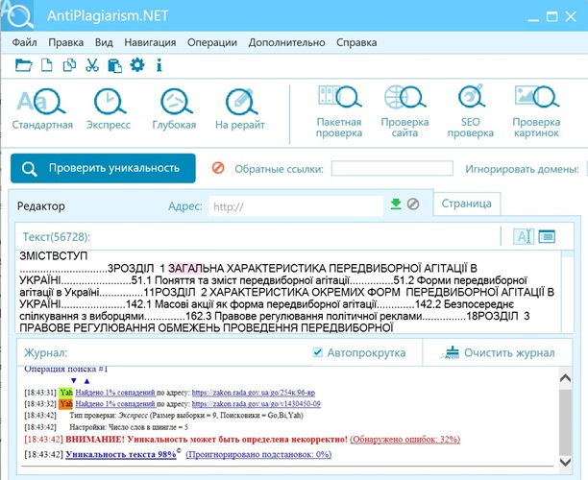Click the gray cancel icon beside address field
The width and height of the screenshot is (588, 480).
[x=413, y=204]
